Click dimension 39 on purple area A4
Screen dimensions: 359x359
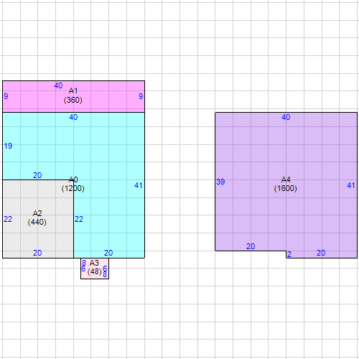[220, 182]
